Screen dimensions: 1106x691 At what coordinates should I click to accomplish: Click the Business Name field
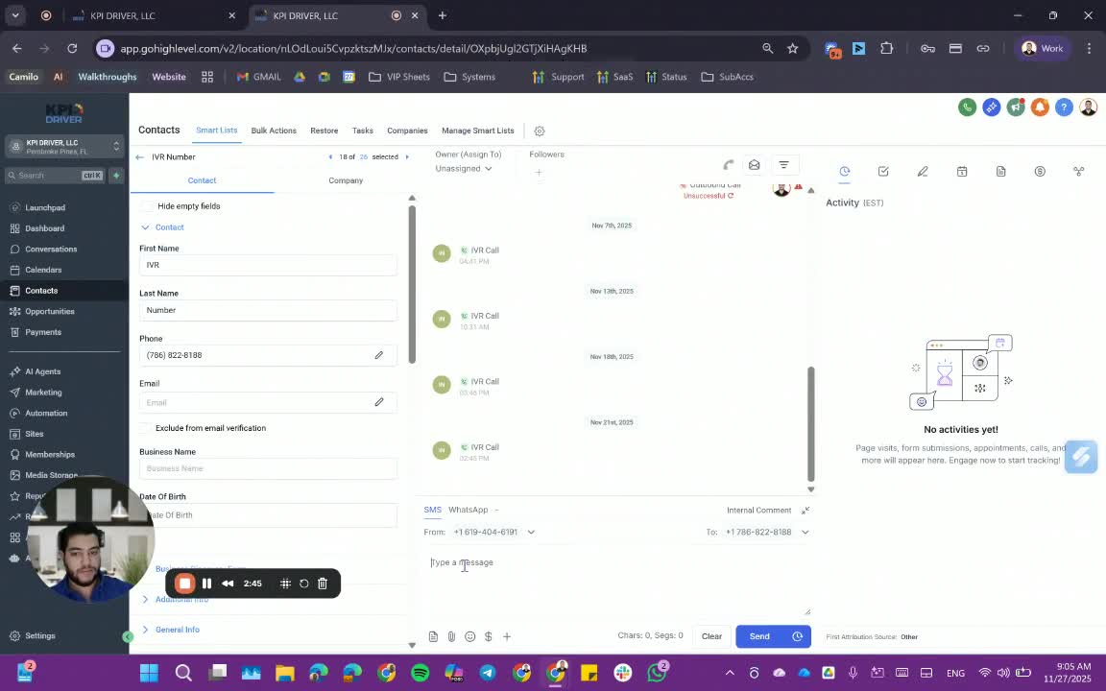(268, 468)
